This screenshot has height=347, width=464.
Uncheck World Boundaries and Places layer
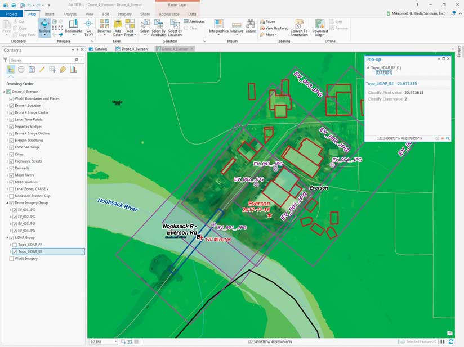click(11, 99)
